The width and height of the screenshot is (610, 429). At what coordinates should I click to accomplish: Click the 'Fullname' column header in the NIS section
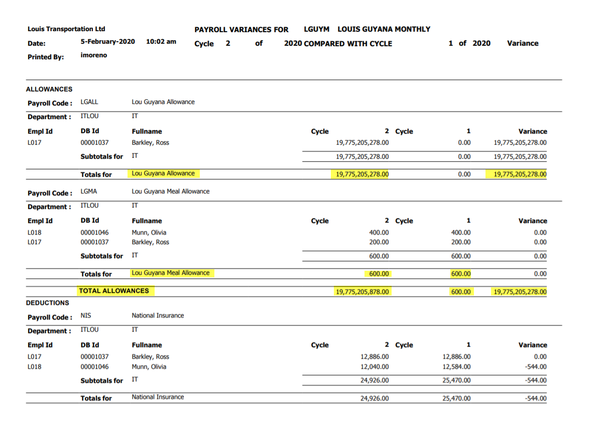147,345
